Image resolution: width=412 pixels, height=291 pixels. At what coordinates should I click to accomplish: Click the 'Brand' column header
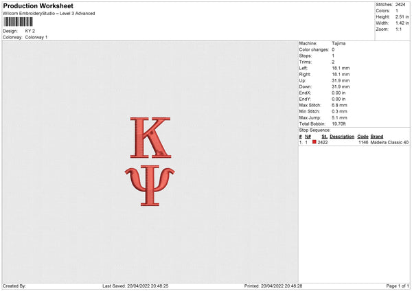coord(377,137)
